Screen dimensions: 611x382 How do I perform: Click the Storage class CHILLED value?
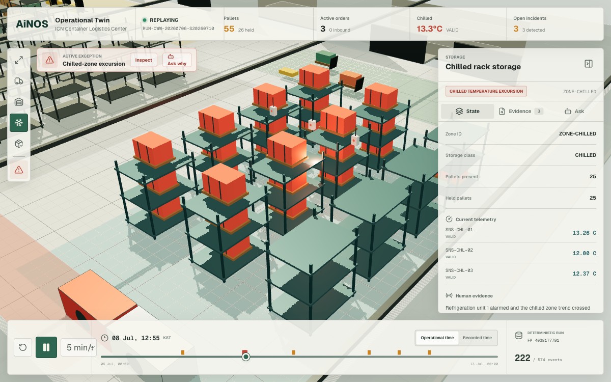pos(586,155)
